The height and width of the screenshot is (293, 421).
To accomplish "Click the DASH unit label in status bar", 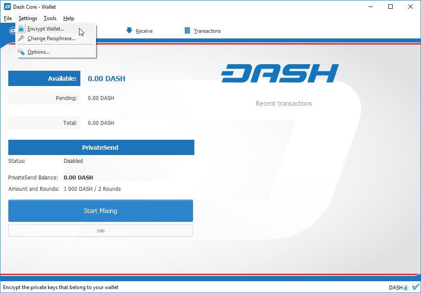I will [x=396, y=287].
